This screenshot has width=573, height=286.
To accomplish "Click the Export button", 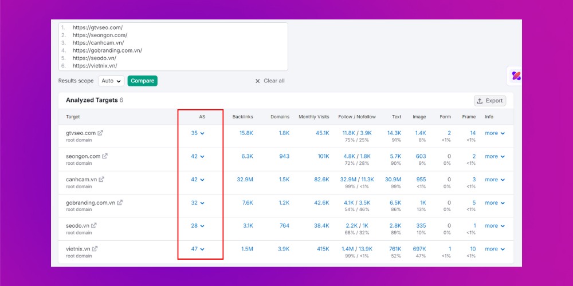I will (490, 101).
